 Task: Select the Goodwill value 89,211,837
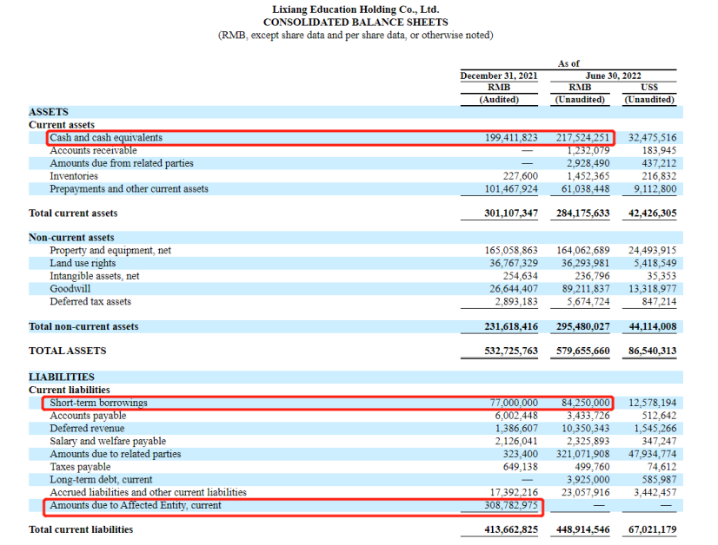(582, 289)
